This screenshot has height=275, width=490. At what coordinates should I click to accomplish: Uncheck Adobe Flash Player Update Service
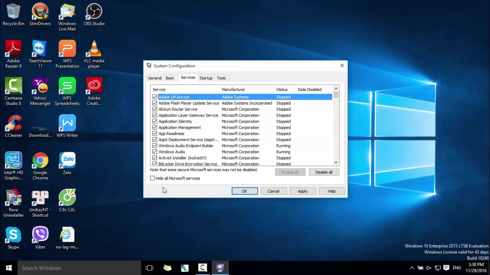click(155, 103)
